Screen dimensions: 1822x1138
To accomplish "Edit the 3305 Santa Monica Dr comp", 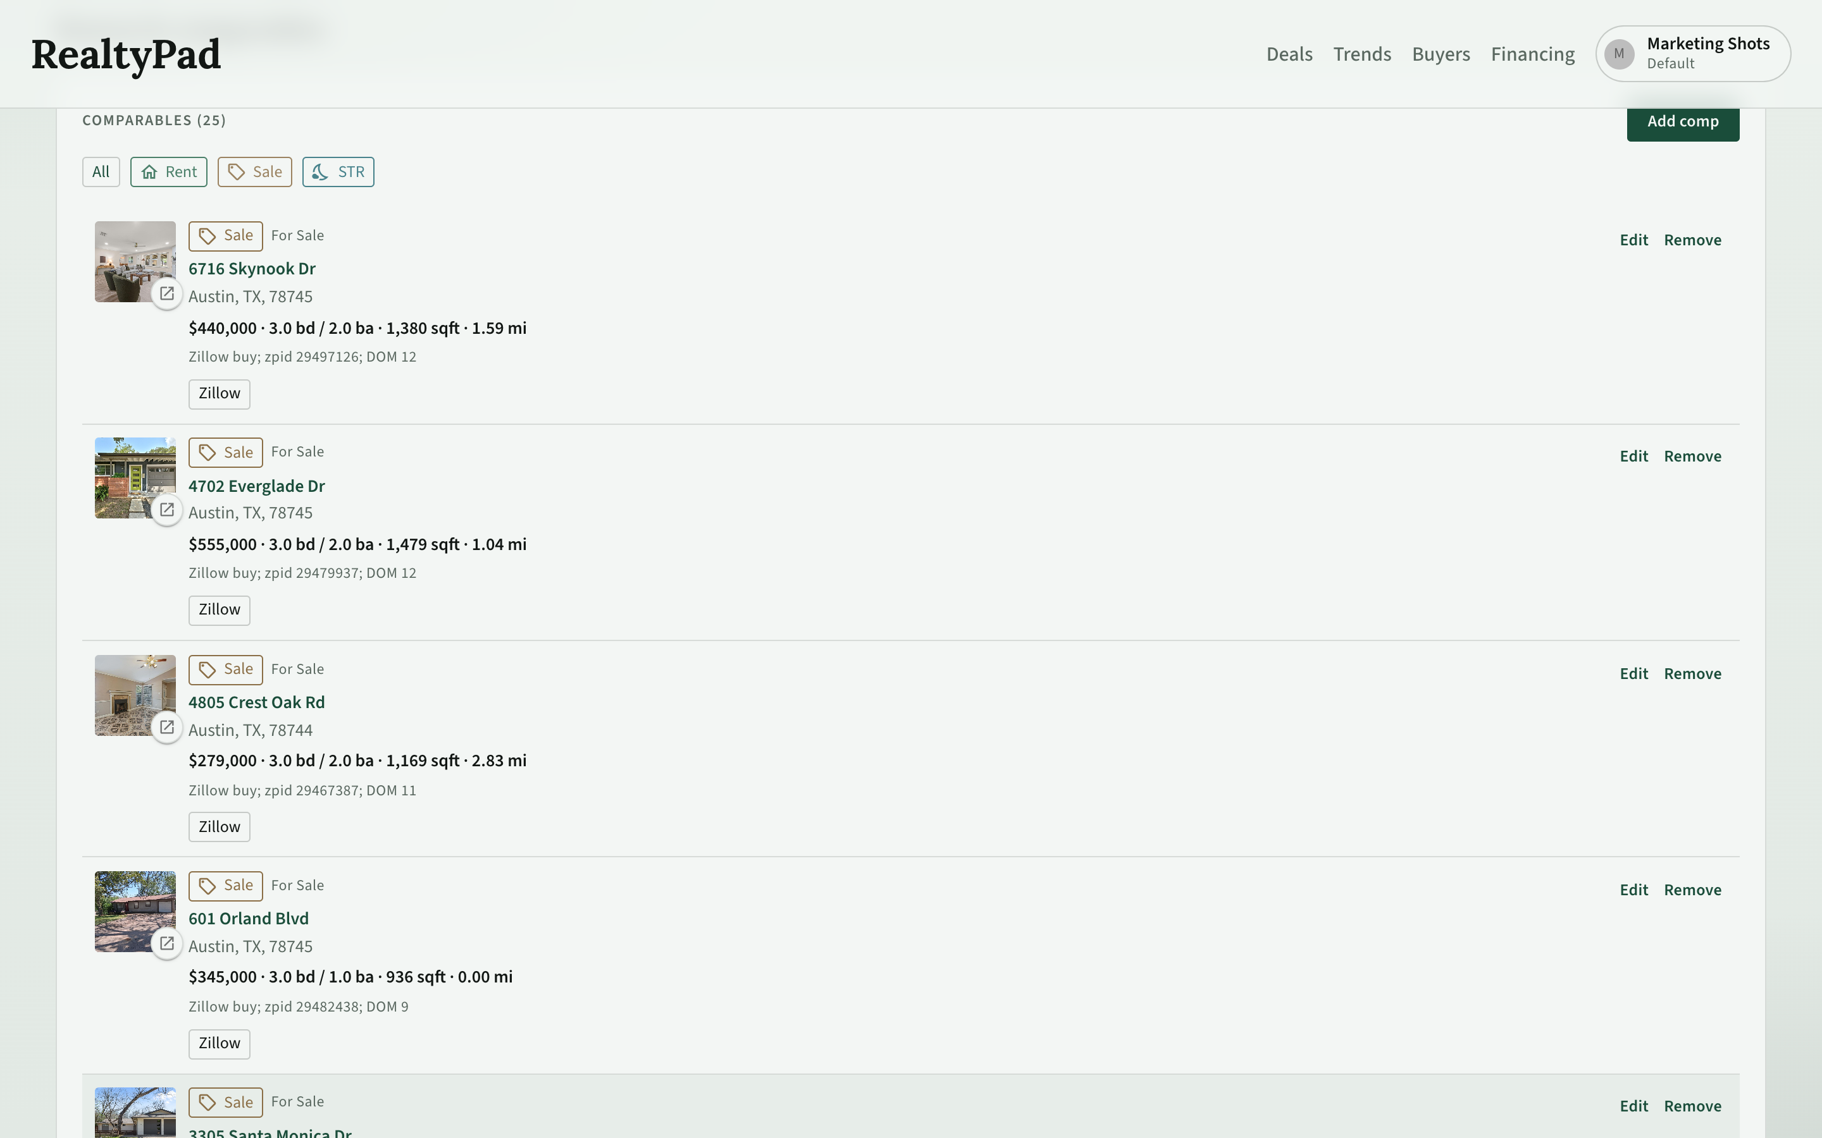I will coord(1633,1106).
